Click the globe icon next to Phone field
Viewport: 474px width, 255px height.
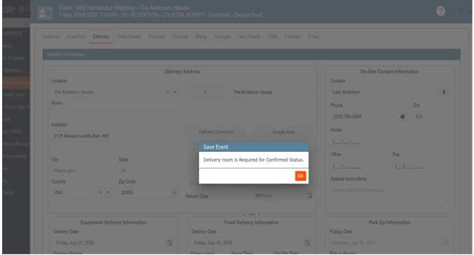(x=402, y=117)
